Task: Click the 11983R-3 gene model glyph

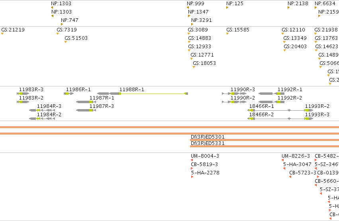Action: coord(23,94)
